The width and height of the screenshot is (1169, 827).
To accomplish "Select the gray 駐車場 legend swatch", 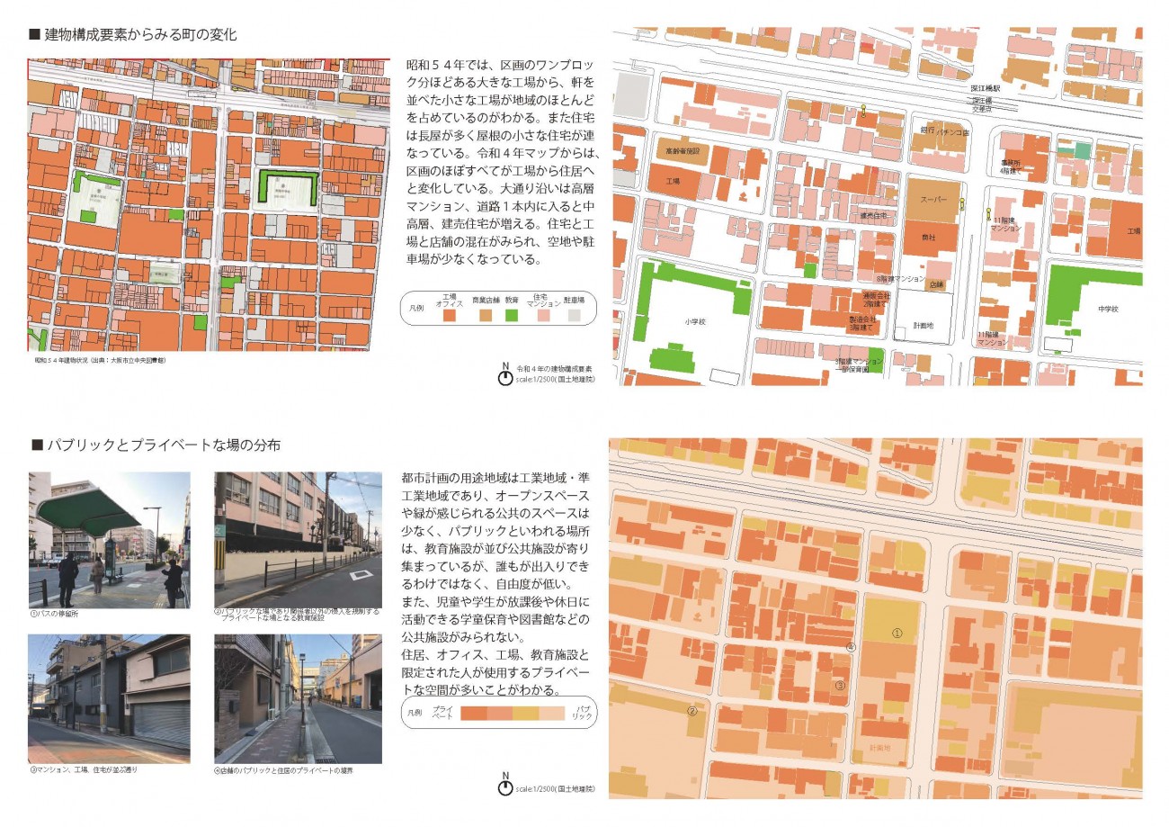I will 574,316.
